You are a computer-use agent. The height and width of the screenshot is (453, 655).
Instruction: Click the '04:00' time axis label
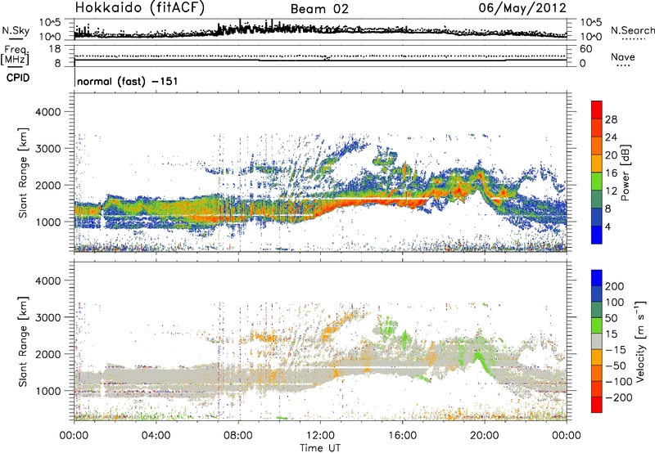(156, 436)
